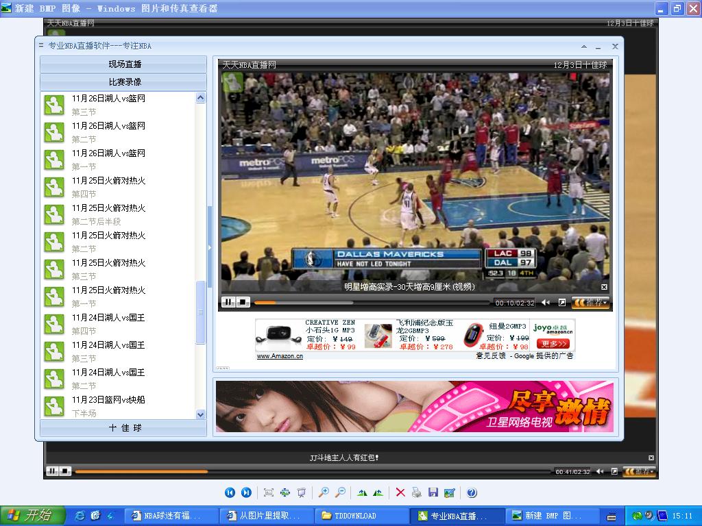This screenshot has height=526, width=702.
Task: Pause the background player at bottom
Action: (x=52, y=471)
